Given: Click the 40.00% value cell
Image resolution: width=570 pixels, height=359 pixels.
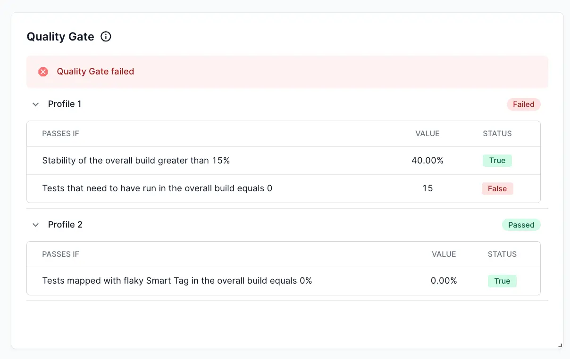Looking at the screenshot, I should pyautogui.click(x=427, y=161).
